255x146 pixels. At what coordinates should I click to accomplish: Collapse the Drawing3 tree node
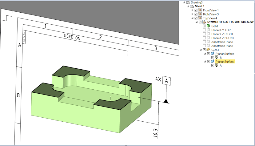pos(184,2)
